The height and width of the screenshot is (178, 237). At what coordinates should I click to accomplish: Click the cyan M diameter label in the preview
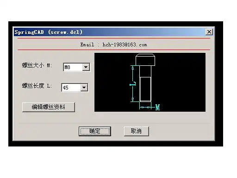click(157, 107)
